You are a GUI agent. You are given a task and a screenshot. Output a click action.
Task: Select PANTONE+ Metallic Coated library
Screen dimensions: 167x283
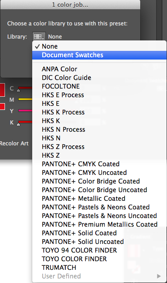[99, 199]
